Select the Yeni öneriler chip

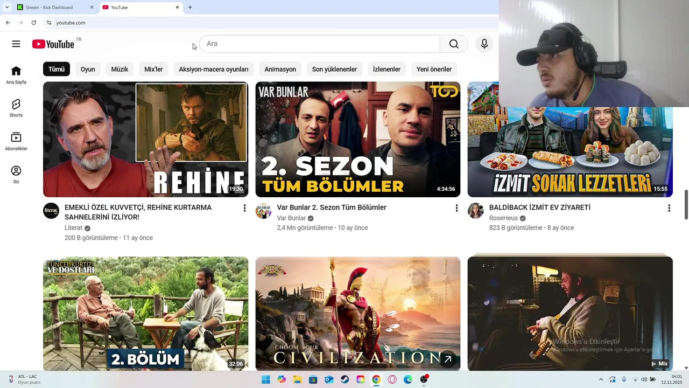coord(434,69)
